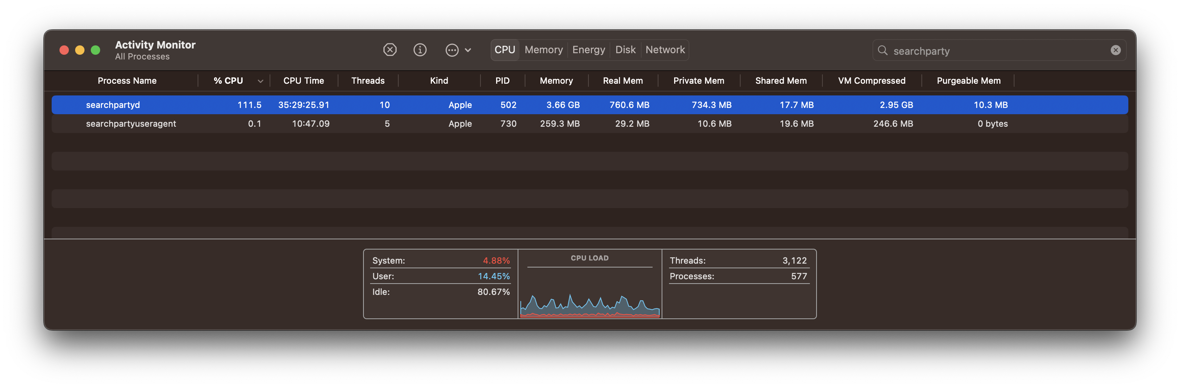Click PID 730 cell
1180x388 pixels.
[508, 124]
